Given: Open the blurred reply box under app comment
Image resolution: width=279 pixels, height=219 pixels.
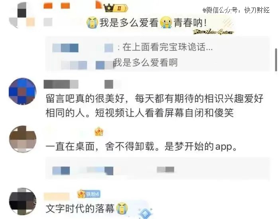Looking at the screenshot, I should pos(158,168).
